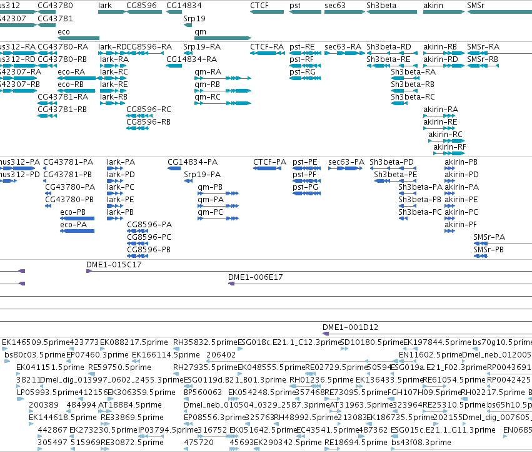Click EST label RH01236.5prime

321,380
